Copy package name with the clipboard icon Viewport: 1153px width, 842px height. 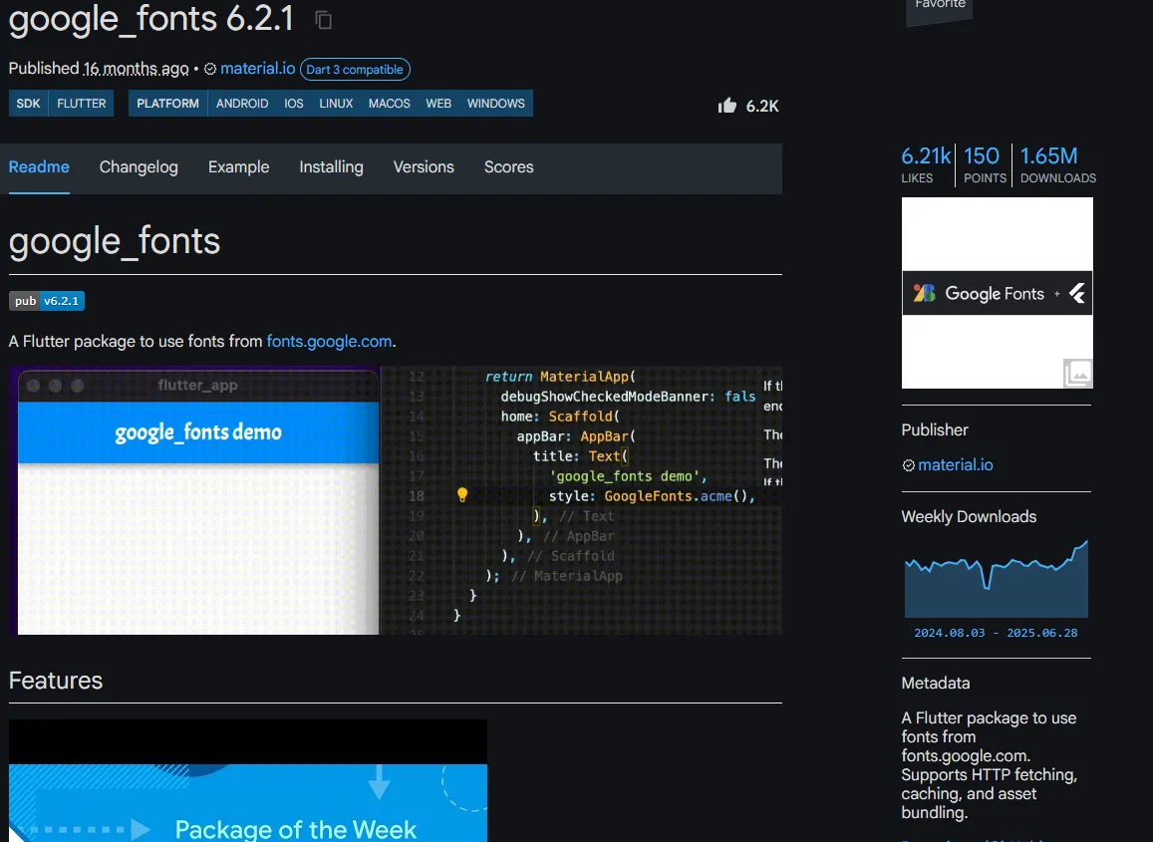tap(324, 20)
